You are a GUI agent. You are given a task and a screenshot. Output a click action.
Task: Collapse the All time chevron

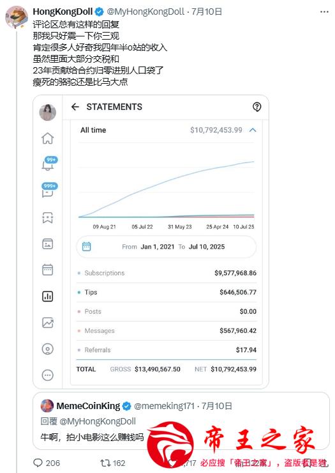coord(253,130)
